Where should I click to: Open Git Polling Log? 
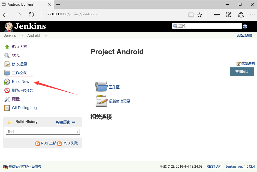[x=24, y=108]
